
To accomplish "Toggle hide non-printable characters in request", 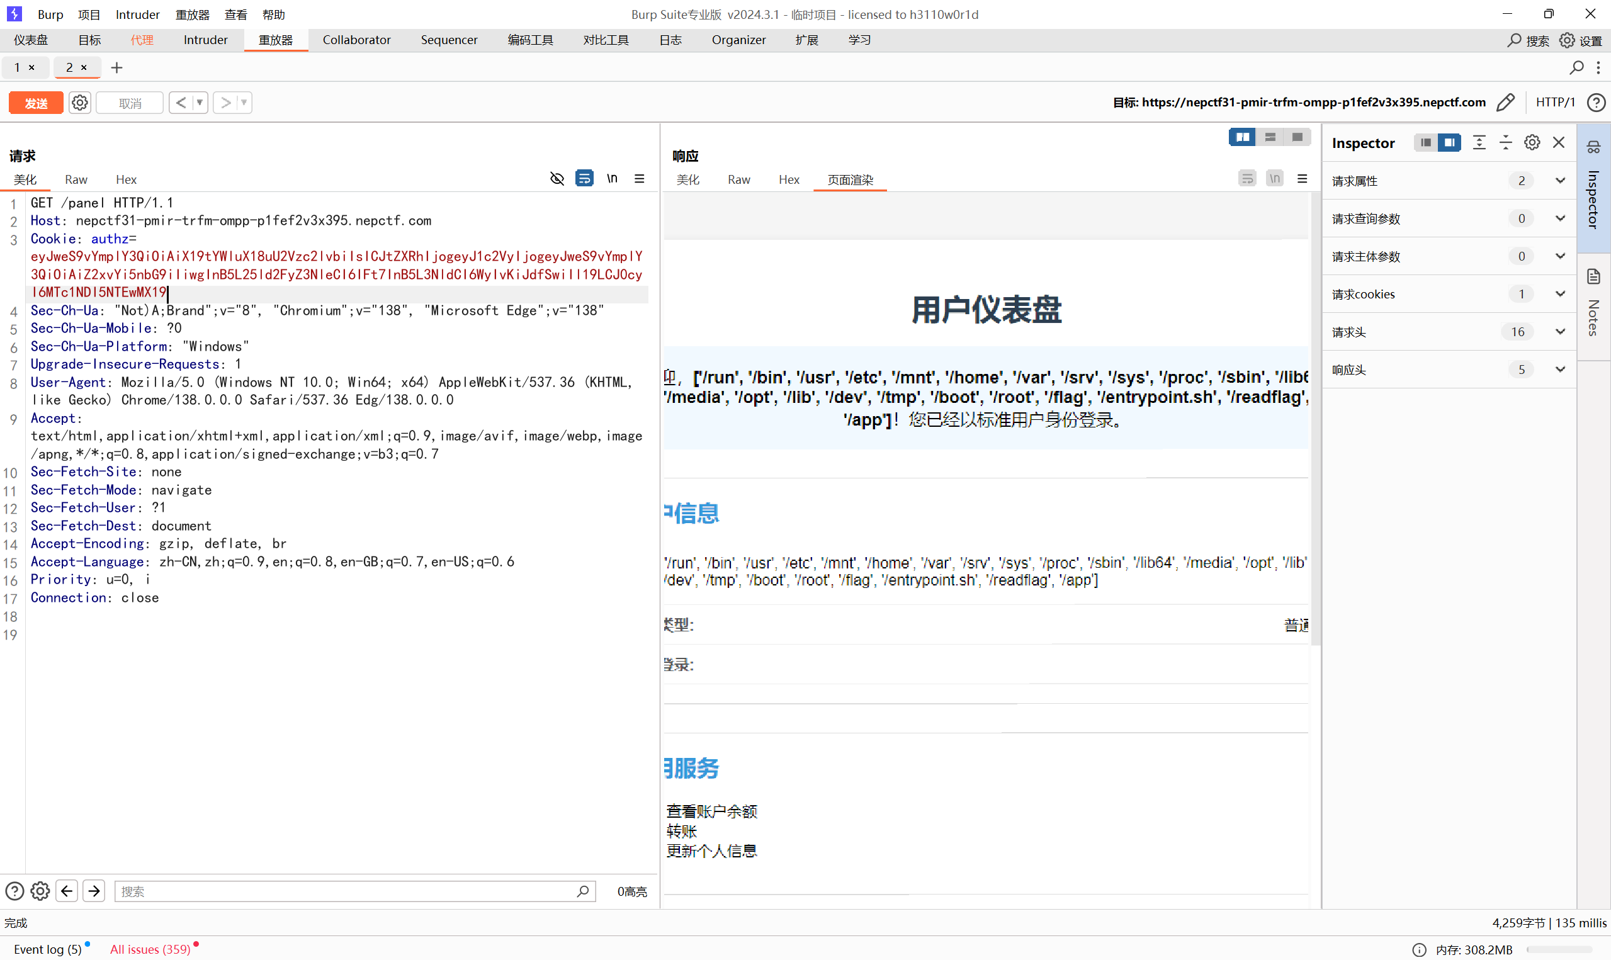I will coord(557,179).
